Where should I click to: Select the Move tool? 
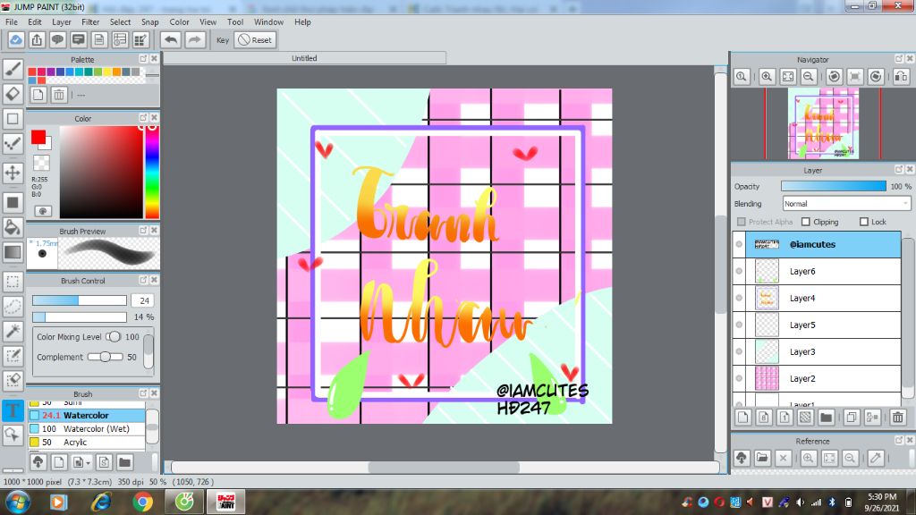coord(13,173)
